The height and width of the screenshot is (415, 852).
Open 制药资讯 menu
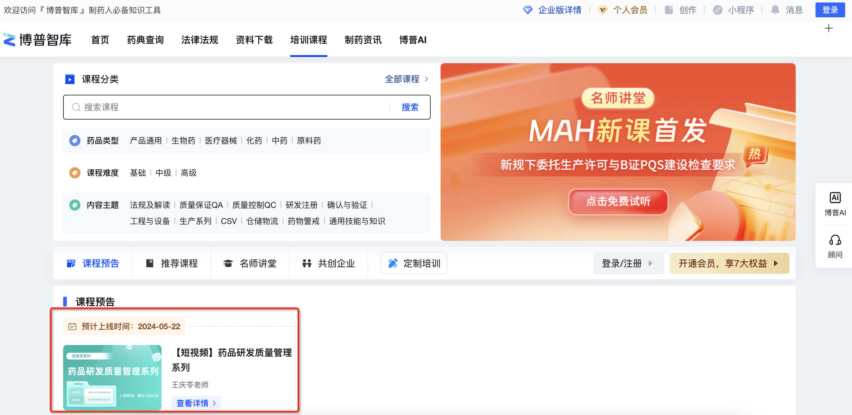[x=363, y=40]
